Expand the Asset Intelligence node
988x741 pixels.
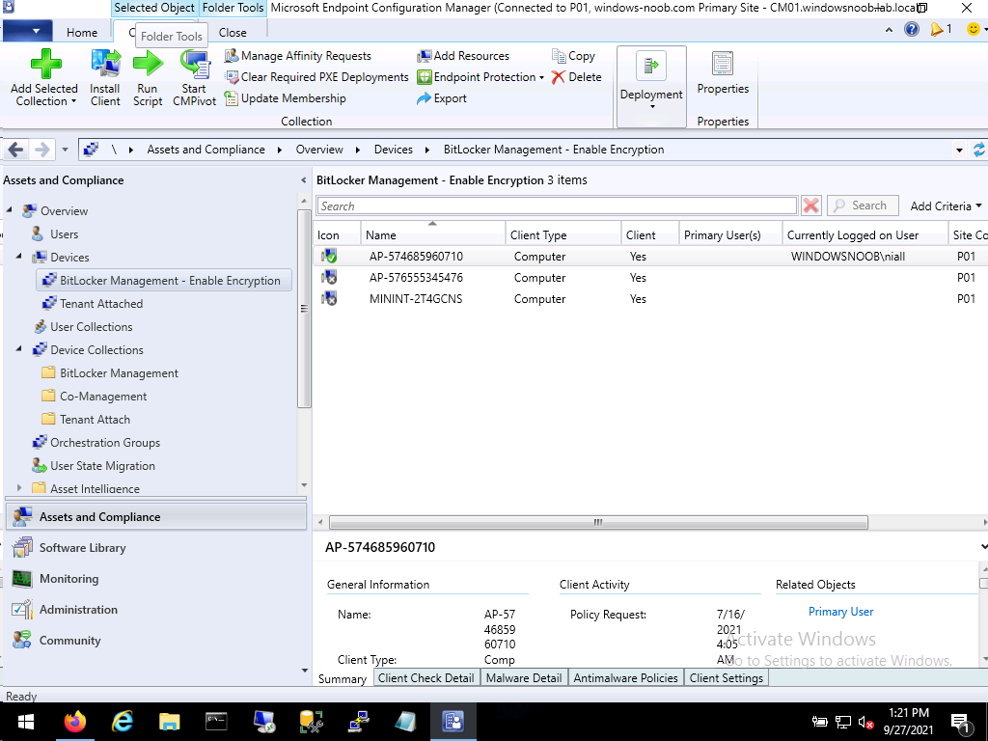coord(19,488)
